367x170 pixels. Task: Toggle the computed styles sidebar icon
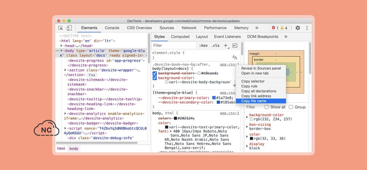tap(235, 45)
